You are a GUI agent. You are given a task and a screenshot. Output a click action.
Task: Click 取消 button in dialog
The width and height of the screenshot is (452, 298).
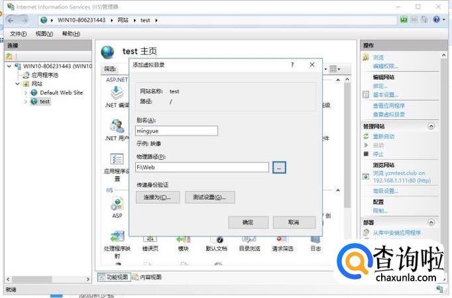point(294,223)
